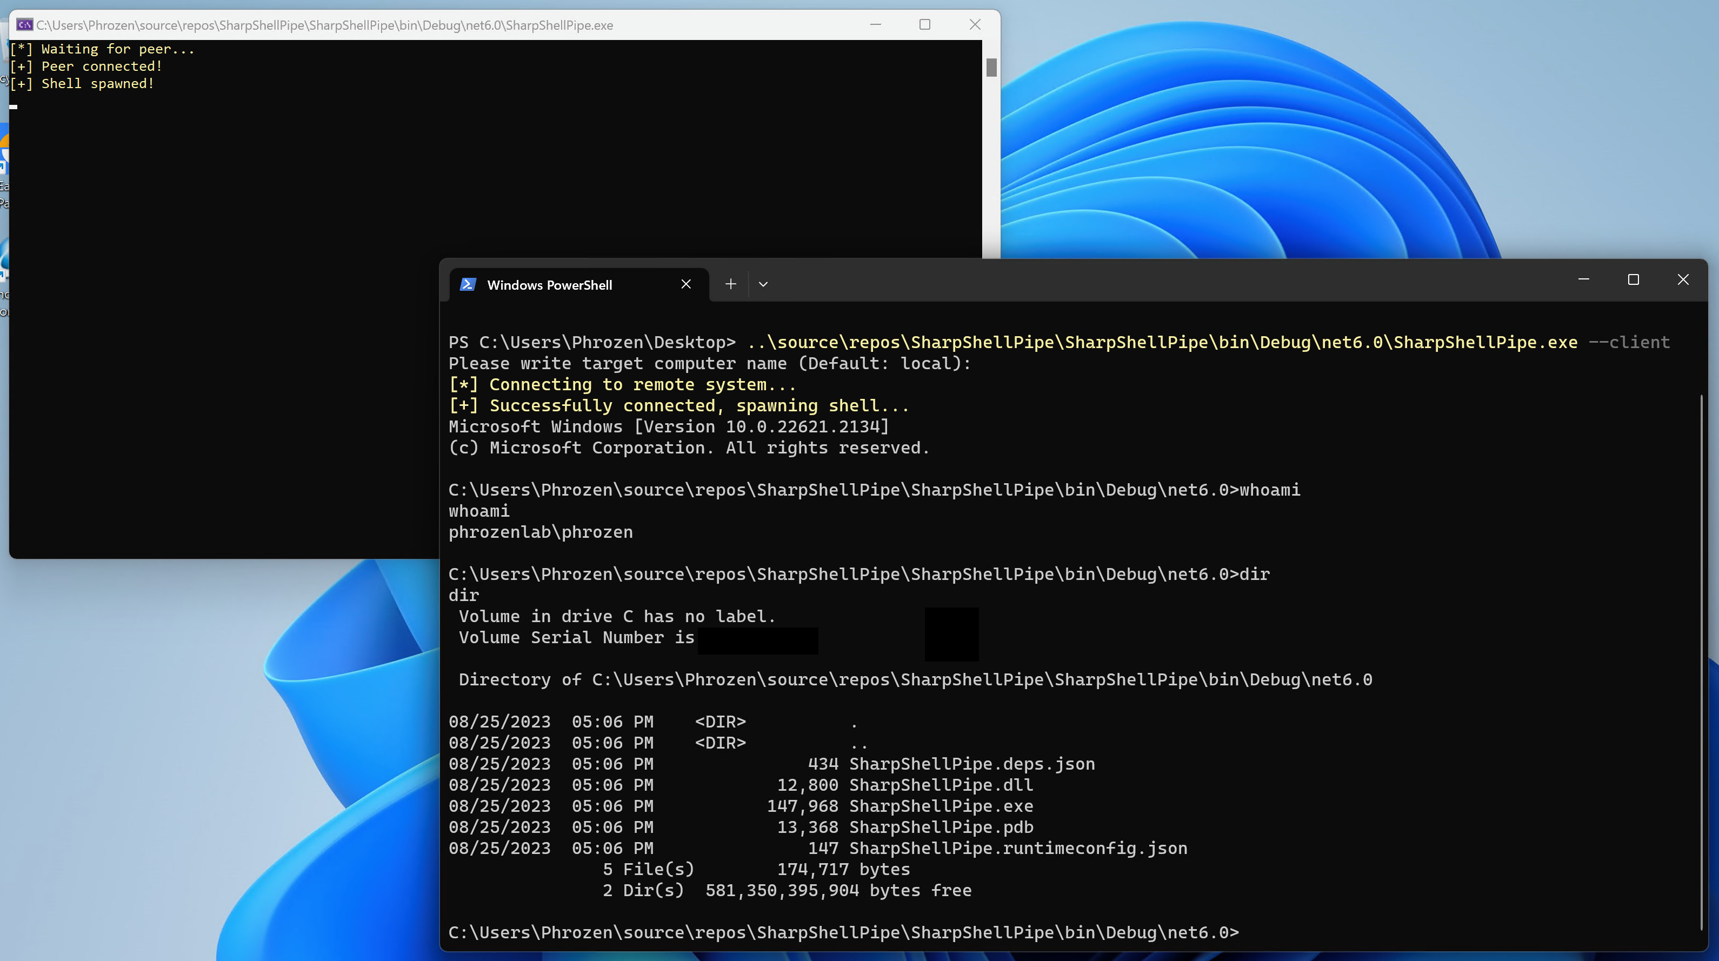Open a new terminal tab with plus button

point(731,284)
